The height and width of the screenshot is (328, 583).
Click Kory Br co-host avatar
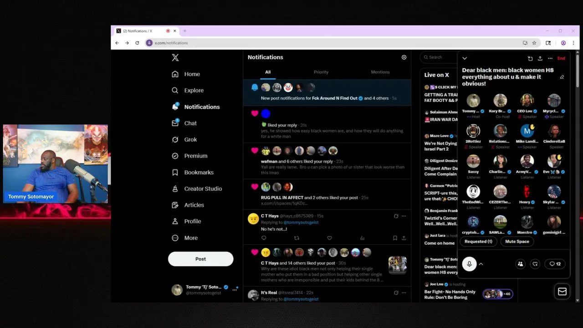[500, 101]
